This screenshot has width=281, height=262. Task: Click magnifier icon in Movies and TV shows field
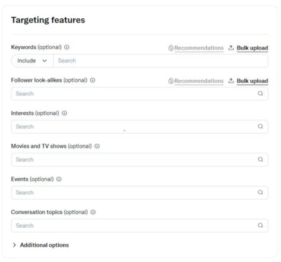[x=260, y=159]
